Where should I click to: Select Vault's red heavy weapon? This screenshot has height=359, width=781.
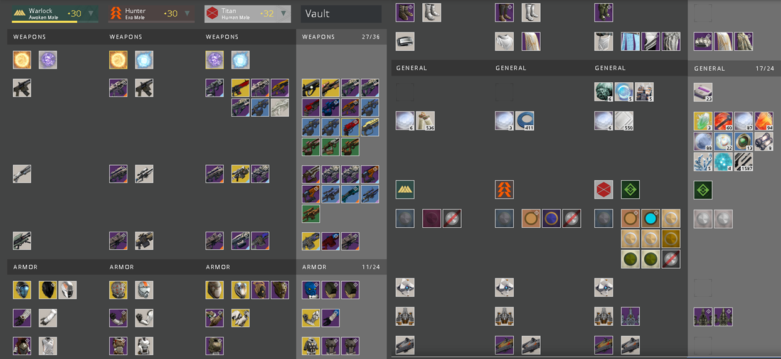tap(330, 240)
